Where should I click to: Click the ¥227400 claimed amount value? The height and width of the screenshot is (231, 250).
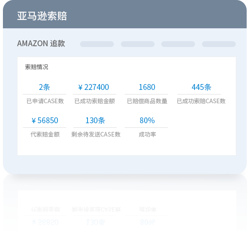94,87
